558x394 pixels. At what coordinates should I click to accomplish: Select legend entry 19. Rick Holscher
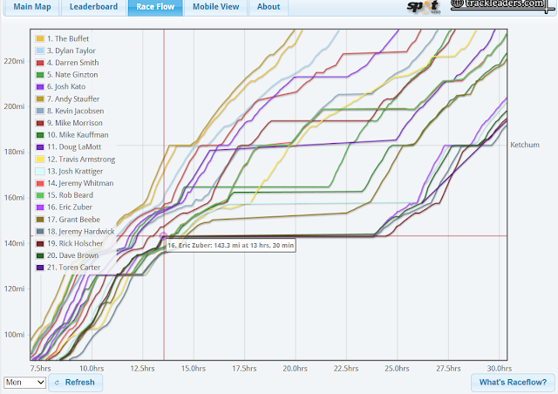pos(75,243)
